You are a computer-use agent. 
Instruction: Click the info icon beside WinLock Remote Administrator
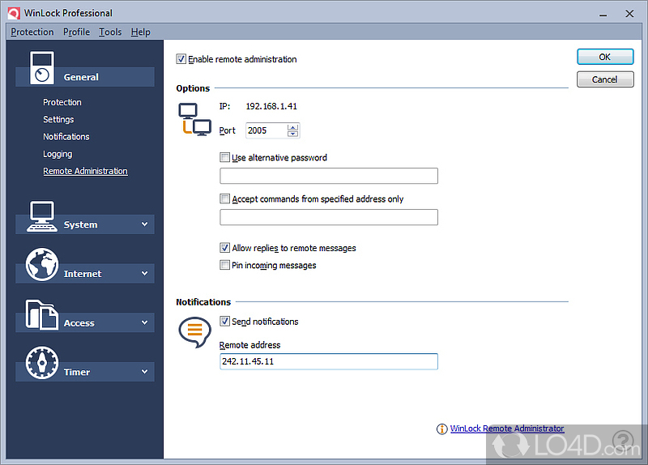(x=441, y=429)
